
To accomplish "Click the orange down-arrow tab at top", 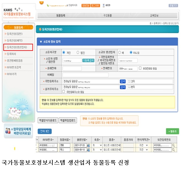I will [42, 2].
